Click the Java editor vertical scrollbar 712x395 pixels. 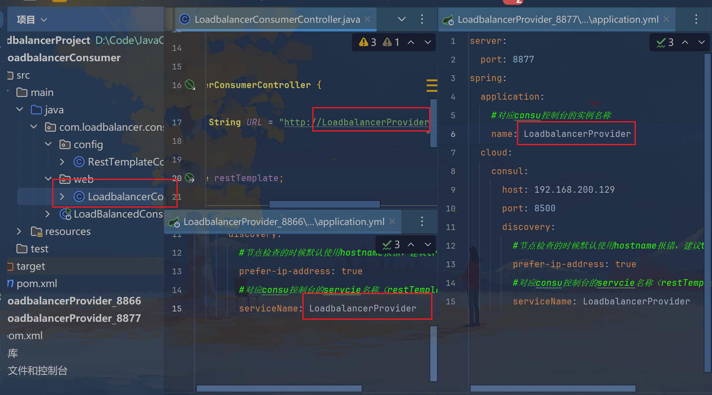click(x=434, y=123)
